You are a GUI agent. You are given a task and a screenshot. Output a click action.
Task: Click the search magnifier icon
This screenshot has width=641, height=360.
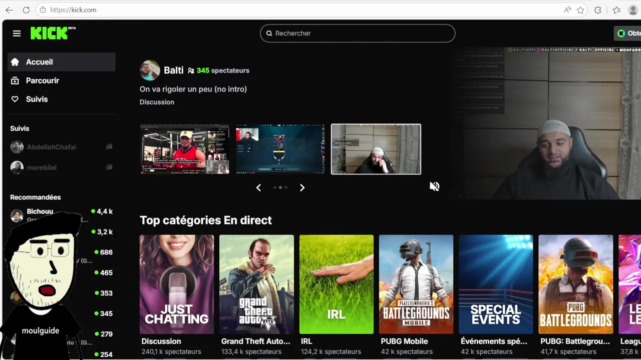pyautogui.click(x=269, y=33)
